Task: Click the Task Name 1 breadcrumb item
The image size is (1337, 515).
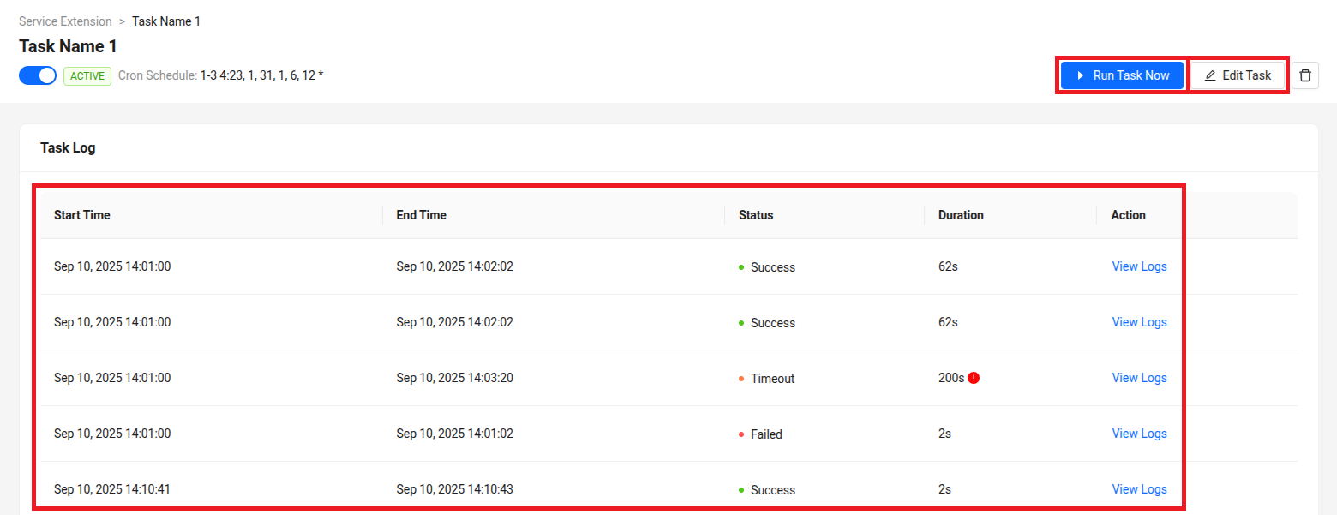Action: [x=166, y=21]
